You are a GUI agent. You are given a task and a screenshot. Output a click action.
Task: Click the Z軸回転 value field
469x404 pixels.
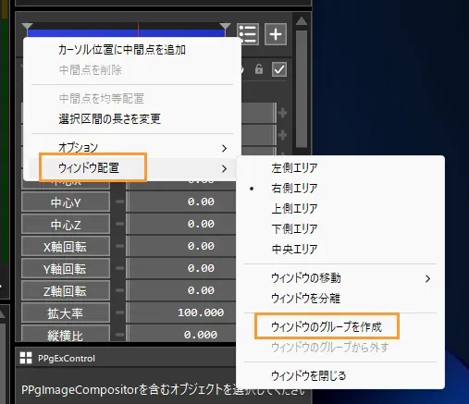182,290
